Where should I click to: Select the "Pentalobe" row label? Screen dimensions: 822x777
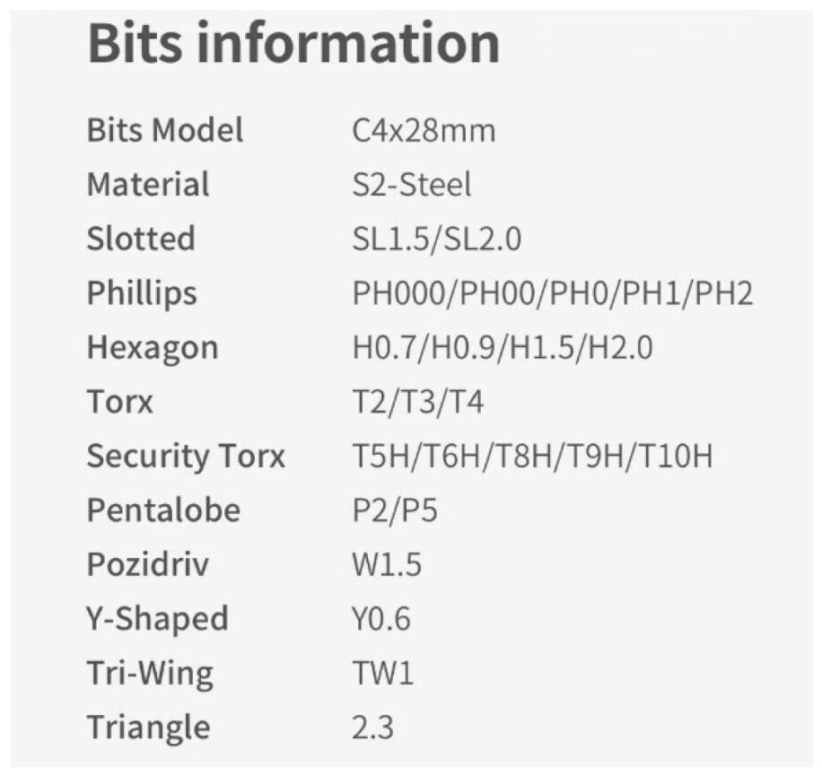click(163, 511)
